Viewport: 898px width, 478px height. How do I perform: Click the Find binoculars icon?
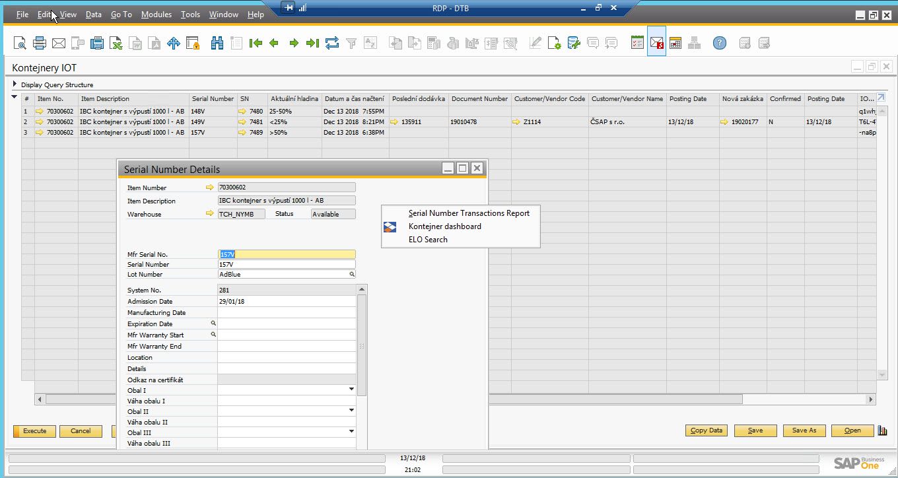click(x=217, y=44)
